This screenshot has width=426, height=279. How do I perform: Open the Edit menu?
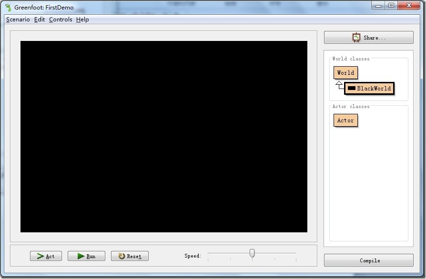pos(40,20)
